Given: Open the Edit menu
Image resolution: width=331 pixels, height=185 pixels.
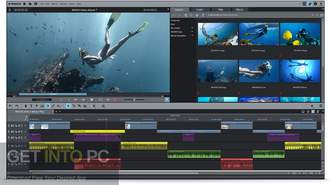Looking at the screenshot, I should click(x=47, y=4).
